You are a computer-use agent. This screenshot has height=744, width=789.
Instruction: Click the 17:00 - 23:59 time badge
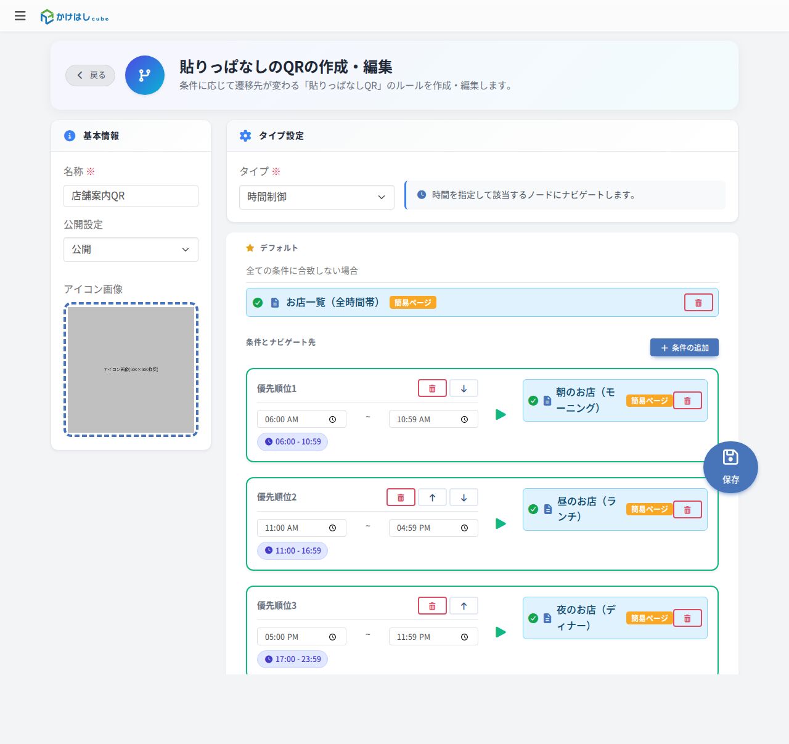tap(292, 659)
